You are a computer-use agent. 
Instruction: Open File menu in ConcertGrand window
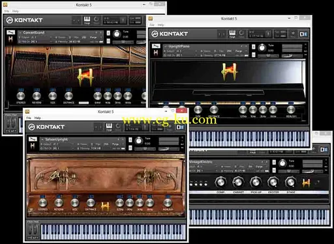tap(7, 11)
